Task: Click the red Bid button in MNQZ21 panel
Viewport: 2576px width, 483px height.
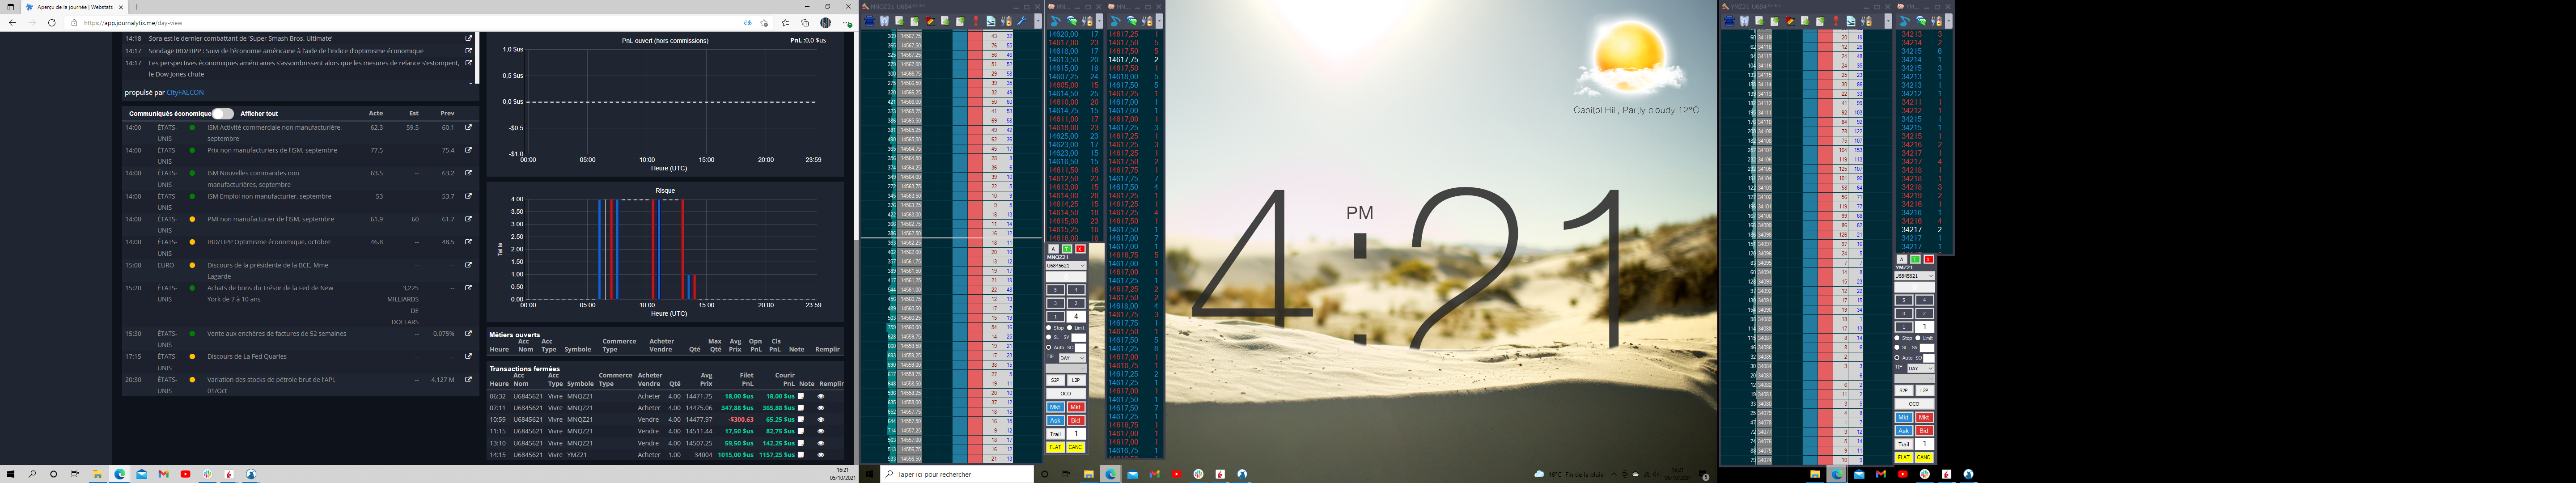Action: pos(1076,421)
